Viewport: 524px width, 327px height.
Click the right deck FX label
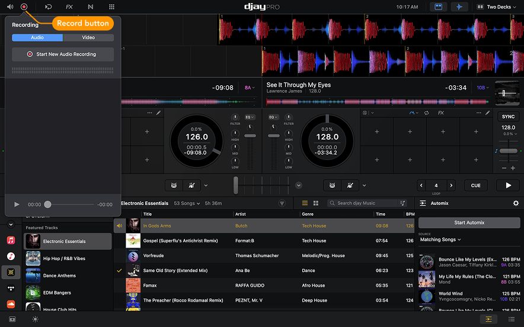click(441, 113)
